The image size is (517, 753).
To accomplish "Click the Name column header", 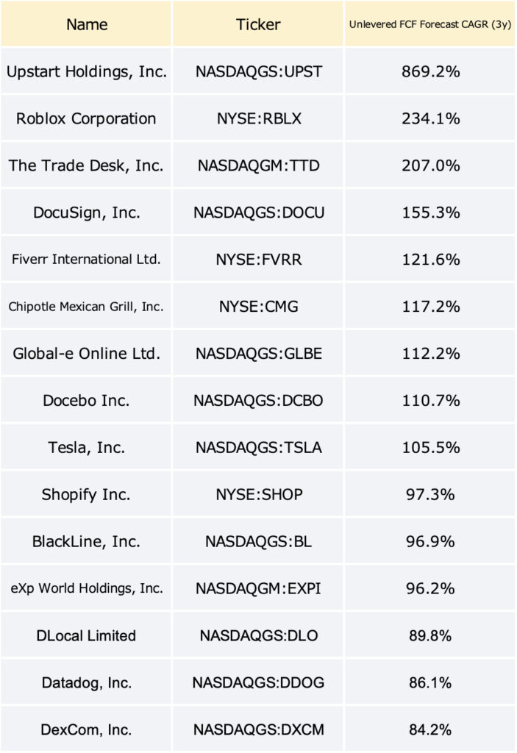I will [86, 24].
